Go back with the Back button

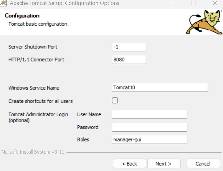[130, 164]
